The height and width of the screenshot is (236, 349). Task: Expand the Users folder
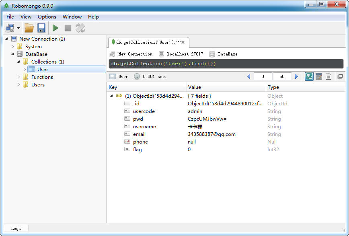(x=18, y=84)
